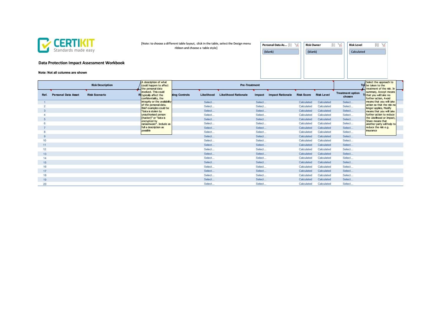Click the CertiKit checkmark logo

click(44, 44)
